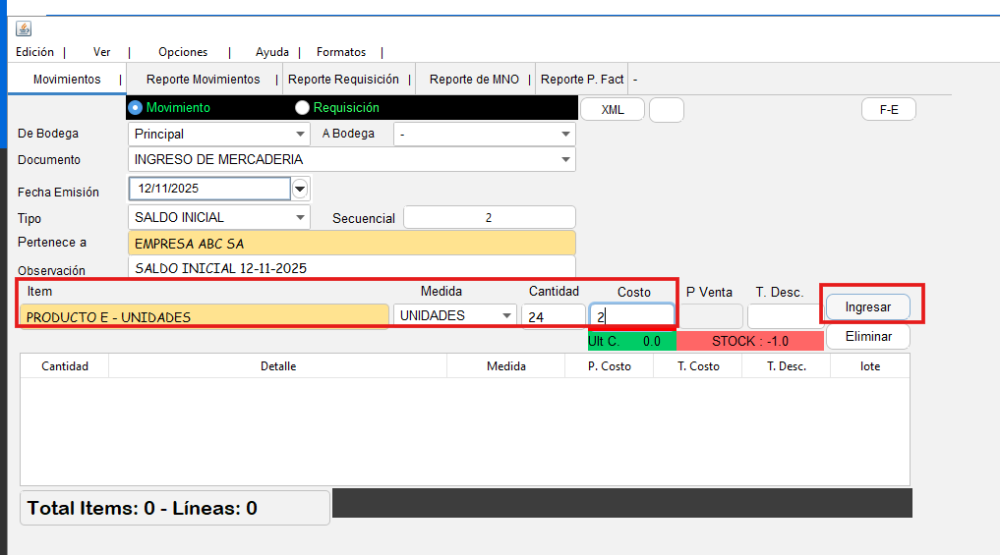Image resolution: width=1000 pixels, height=555 pixels.
Task: Click the red STOCK indicator
Action: coord(749,341)
